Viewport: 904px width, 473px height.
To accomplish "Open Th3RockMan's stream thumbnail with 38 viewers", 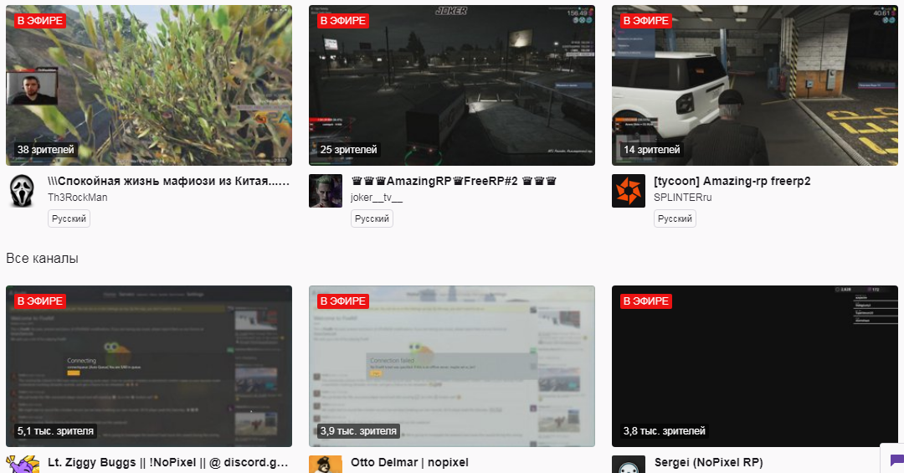I will [149, 85].
